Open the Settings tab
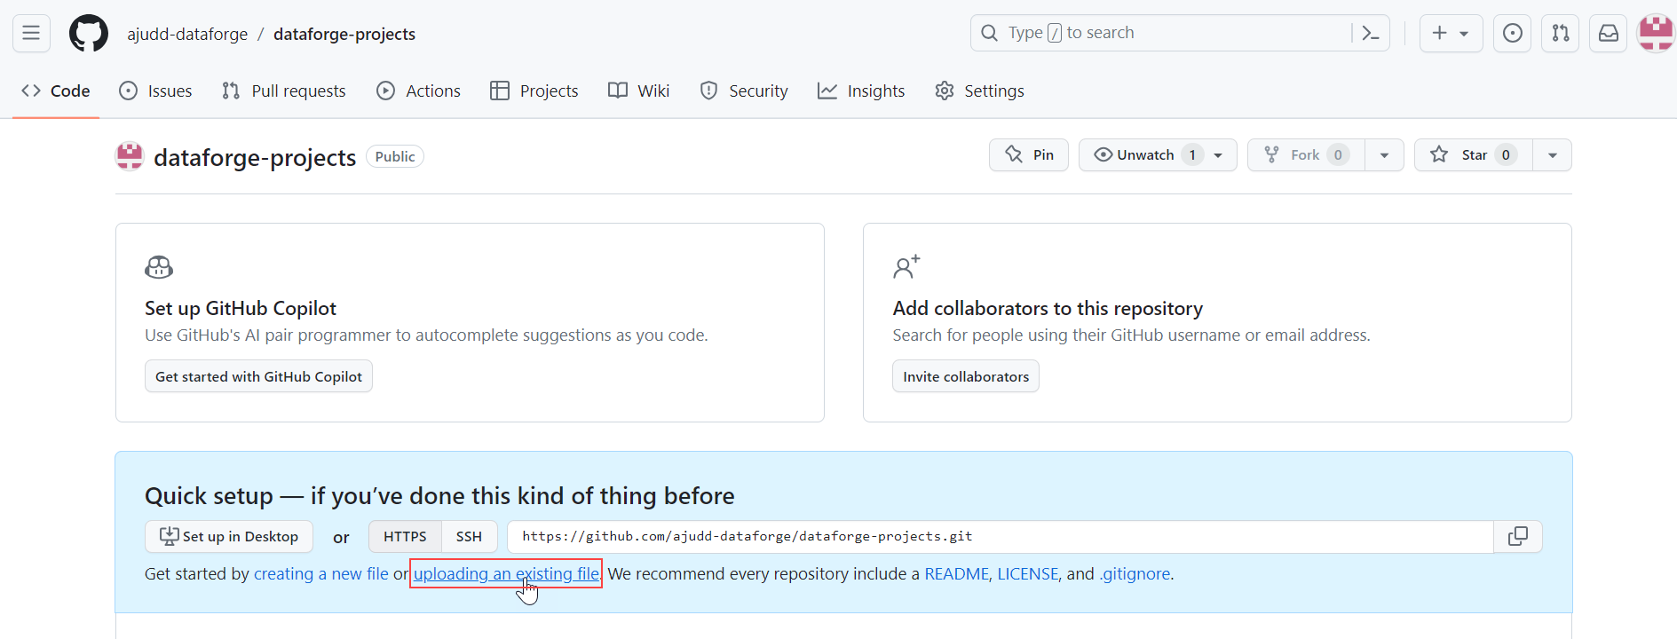Image resolution: width=1677 pixels, height=639 pixels. click(x=980, y=91)
